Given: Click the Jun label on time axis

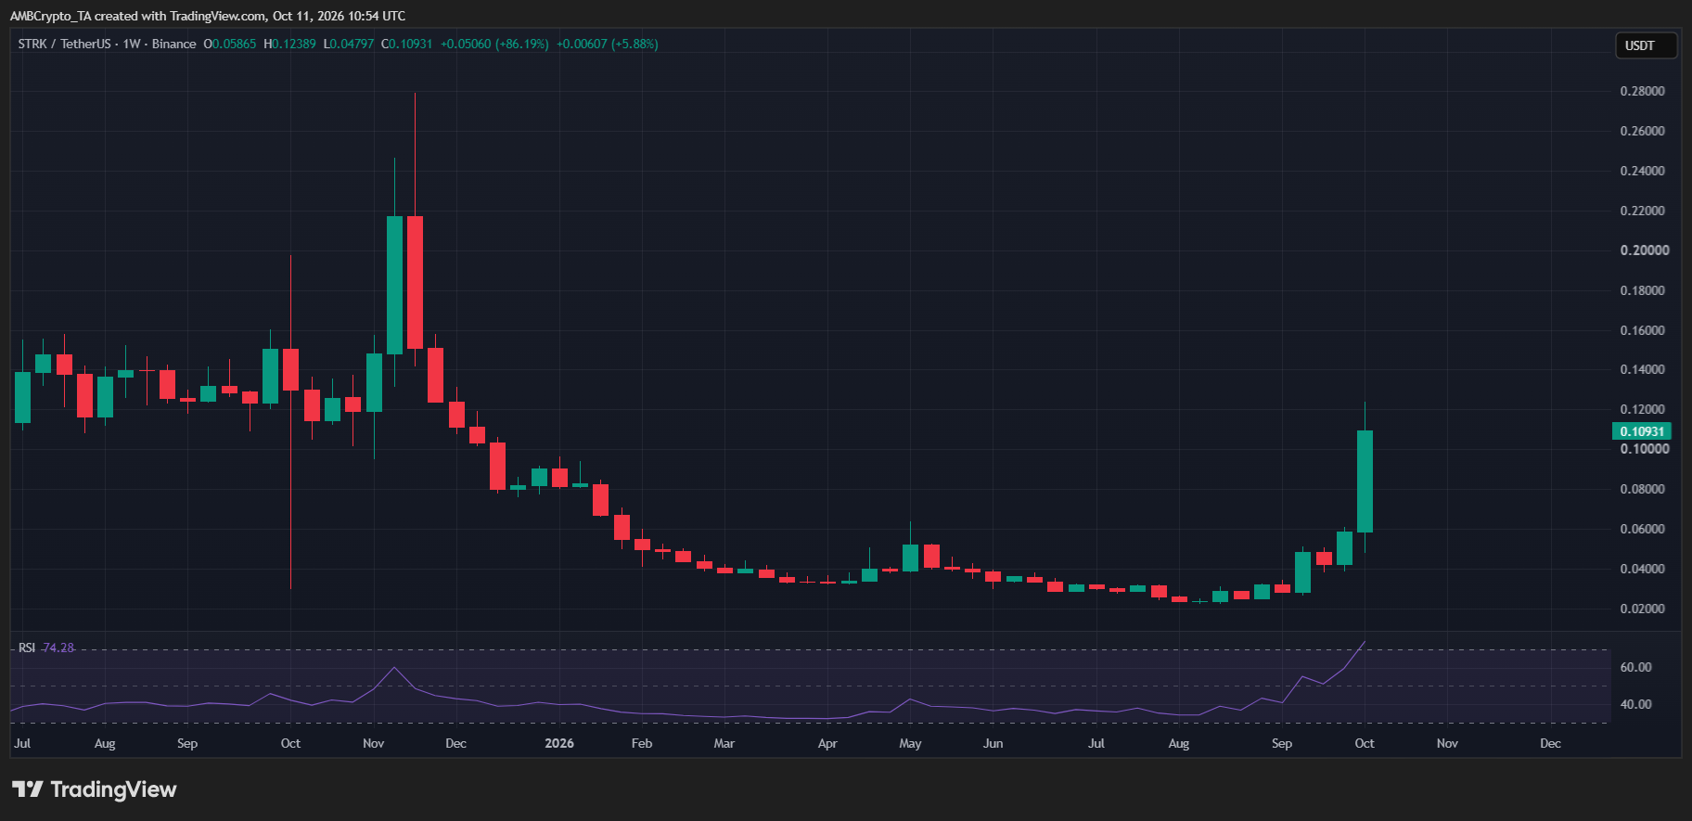Looking at the screenshot, I should [x=993, y=743].
